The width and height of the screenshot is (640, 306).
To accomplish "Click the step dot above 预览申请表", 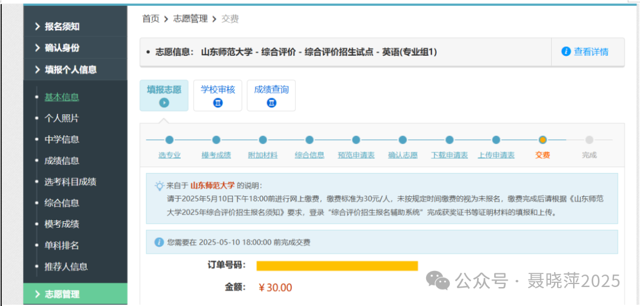I will (x=356, y=140).
